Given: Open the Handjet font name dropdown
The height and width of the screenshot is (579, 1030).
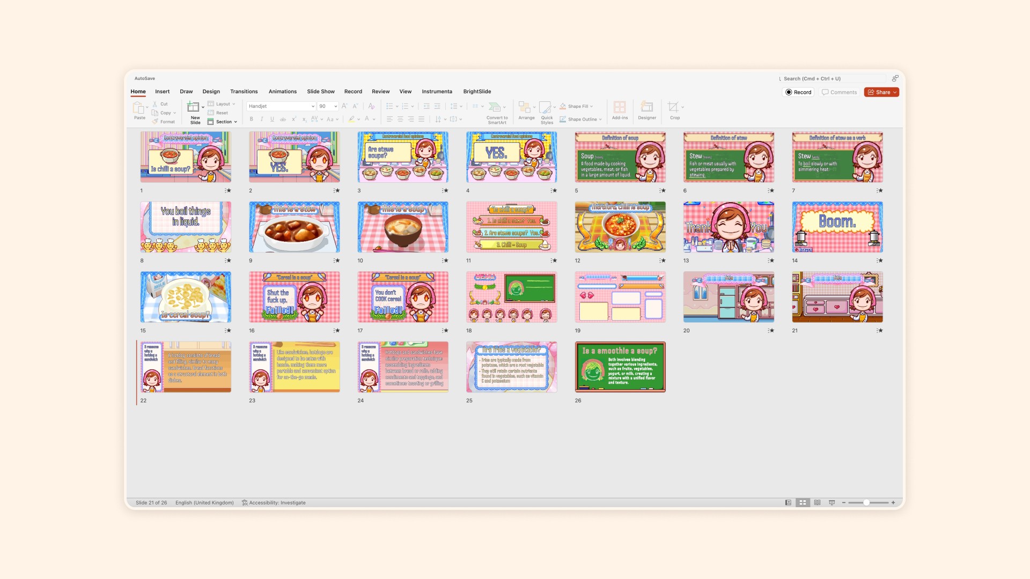Looking at the screenshot, I should tap(313, 106).
